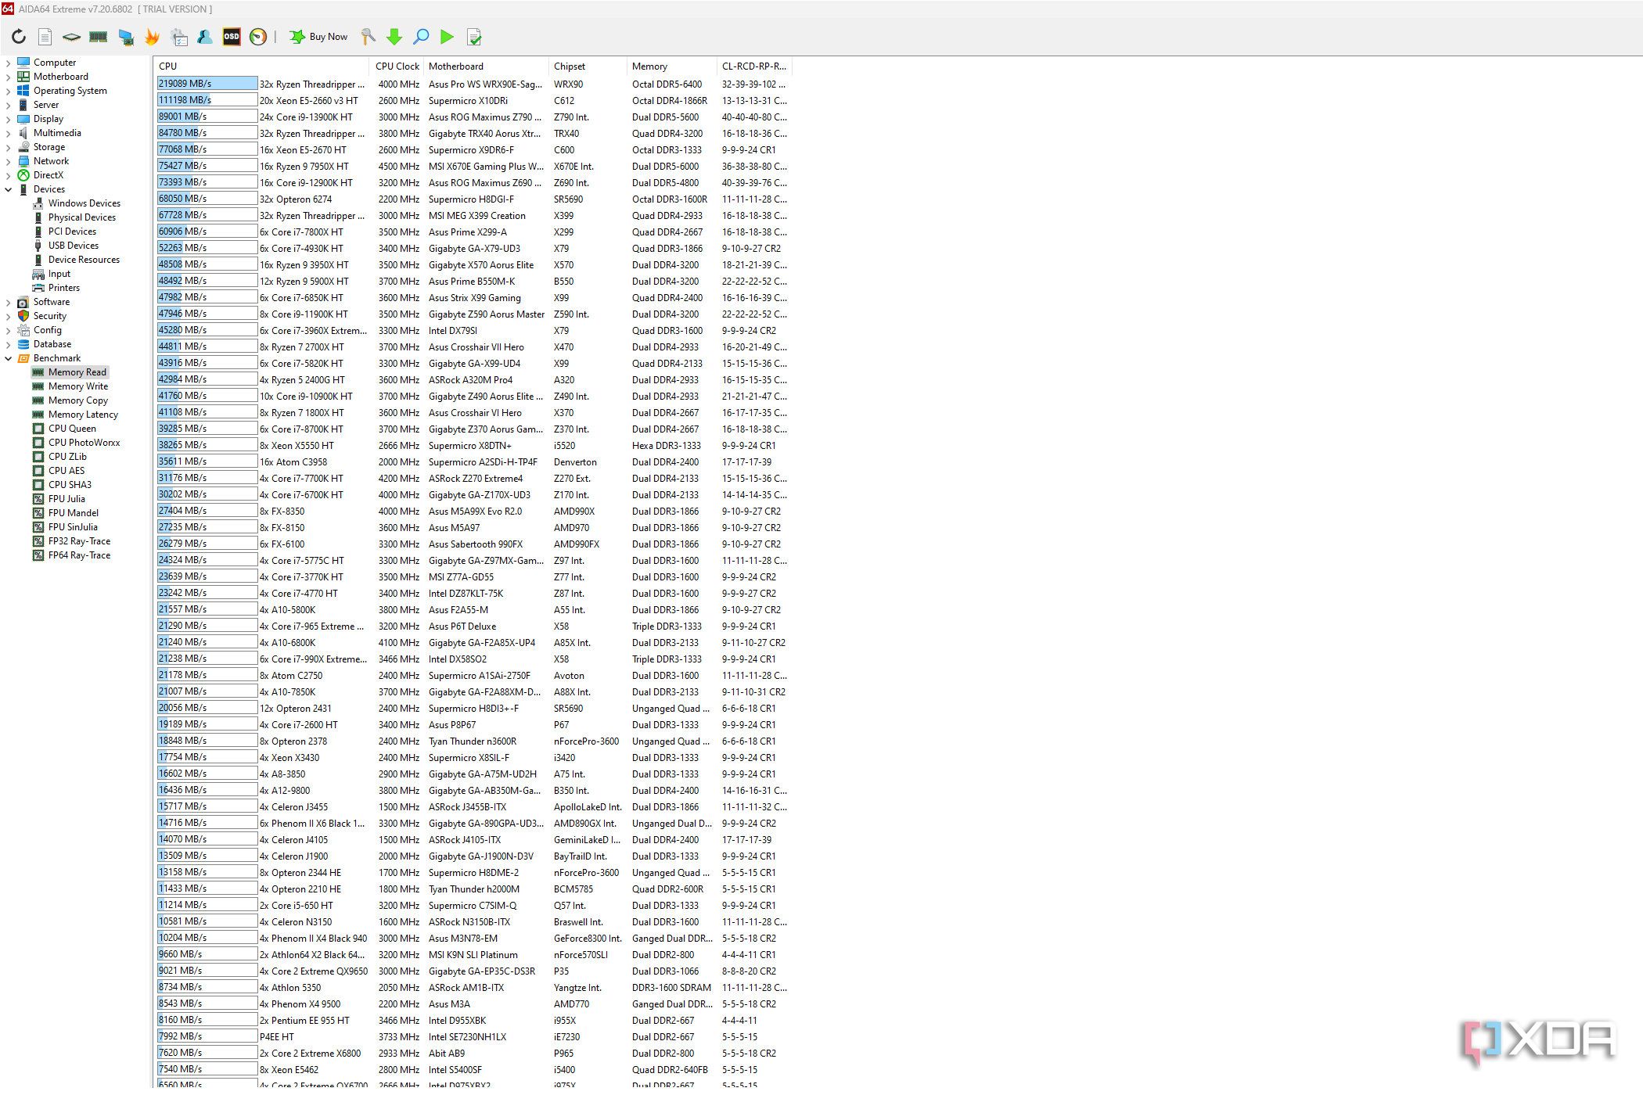Click the USB Devices plug icon
Image resolution: width=1643 pixels, height=1095 pixels.
coord(38,246)
